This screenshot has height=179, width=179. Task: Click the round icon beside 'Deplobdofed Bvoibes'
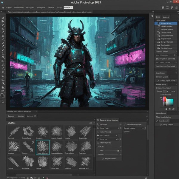click(x=125, y=124)
